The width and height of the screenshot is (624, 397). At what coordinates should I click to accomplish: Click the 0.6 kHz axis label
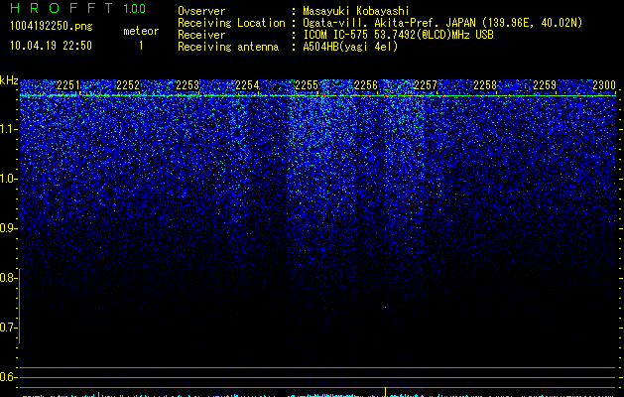8,377
